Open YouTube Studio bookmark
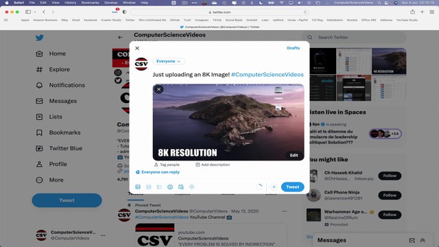 click(407, 20)
